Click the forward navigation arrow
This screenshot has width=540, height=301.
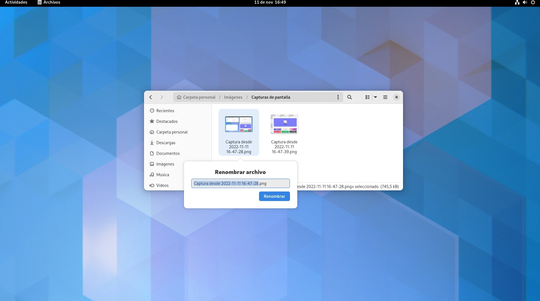(161, 97)
